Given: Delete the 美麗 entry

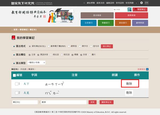Looking at the screenshot, I should tap(129, 93).
